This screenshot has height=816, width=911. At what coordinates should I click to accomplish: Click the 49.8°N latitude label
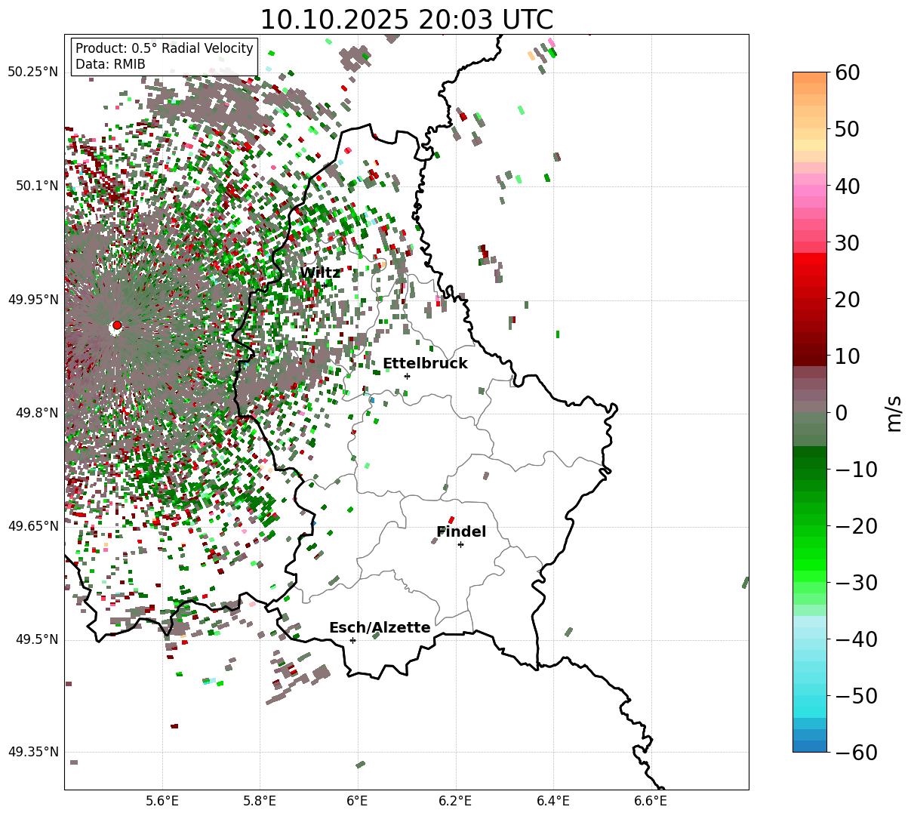(x=37, y=413)
